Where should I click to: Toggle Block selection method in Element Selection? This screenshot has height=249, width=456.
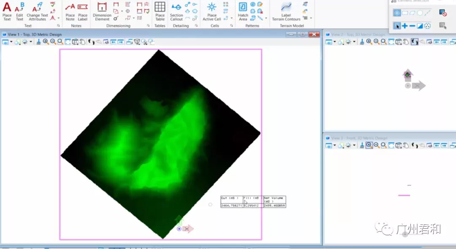click(404, 13)
